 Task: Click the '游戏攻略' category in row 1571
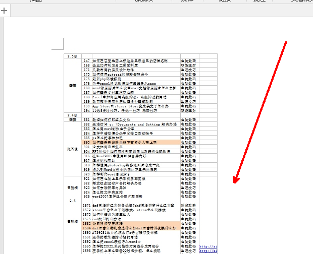pos(188,206)
